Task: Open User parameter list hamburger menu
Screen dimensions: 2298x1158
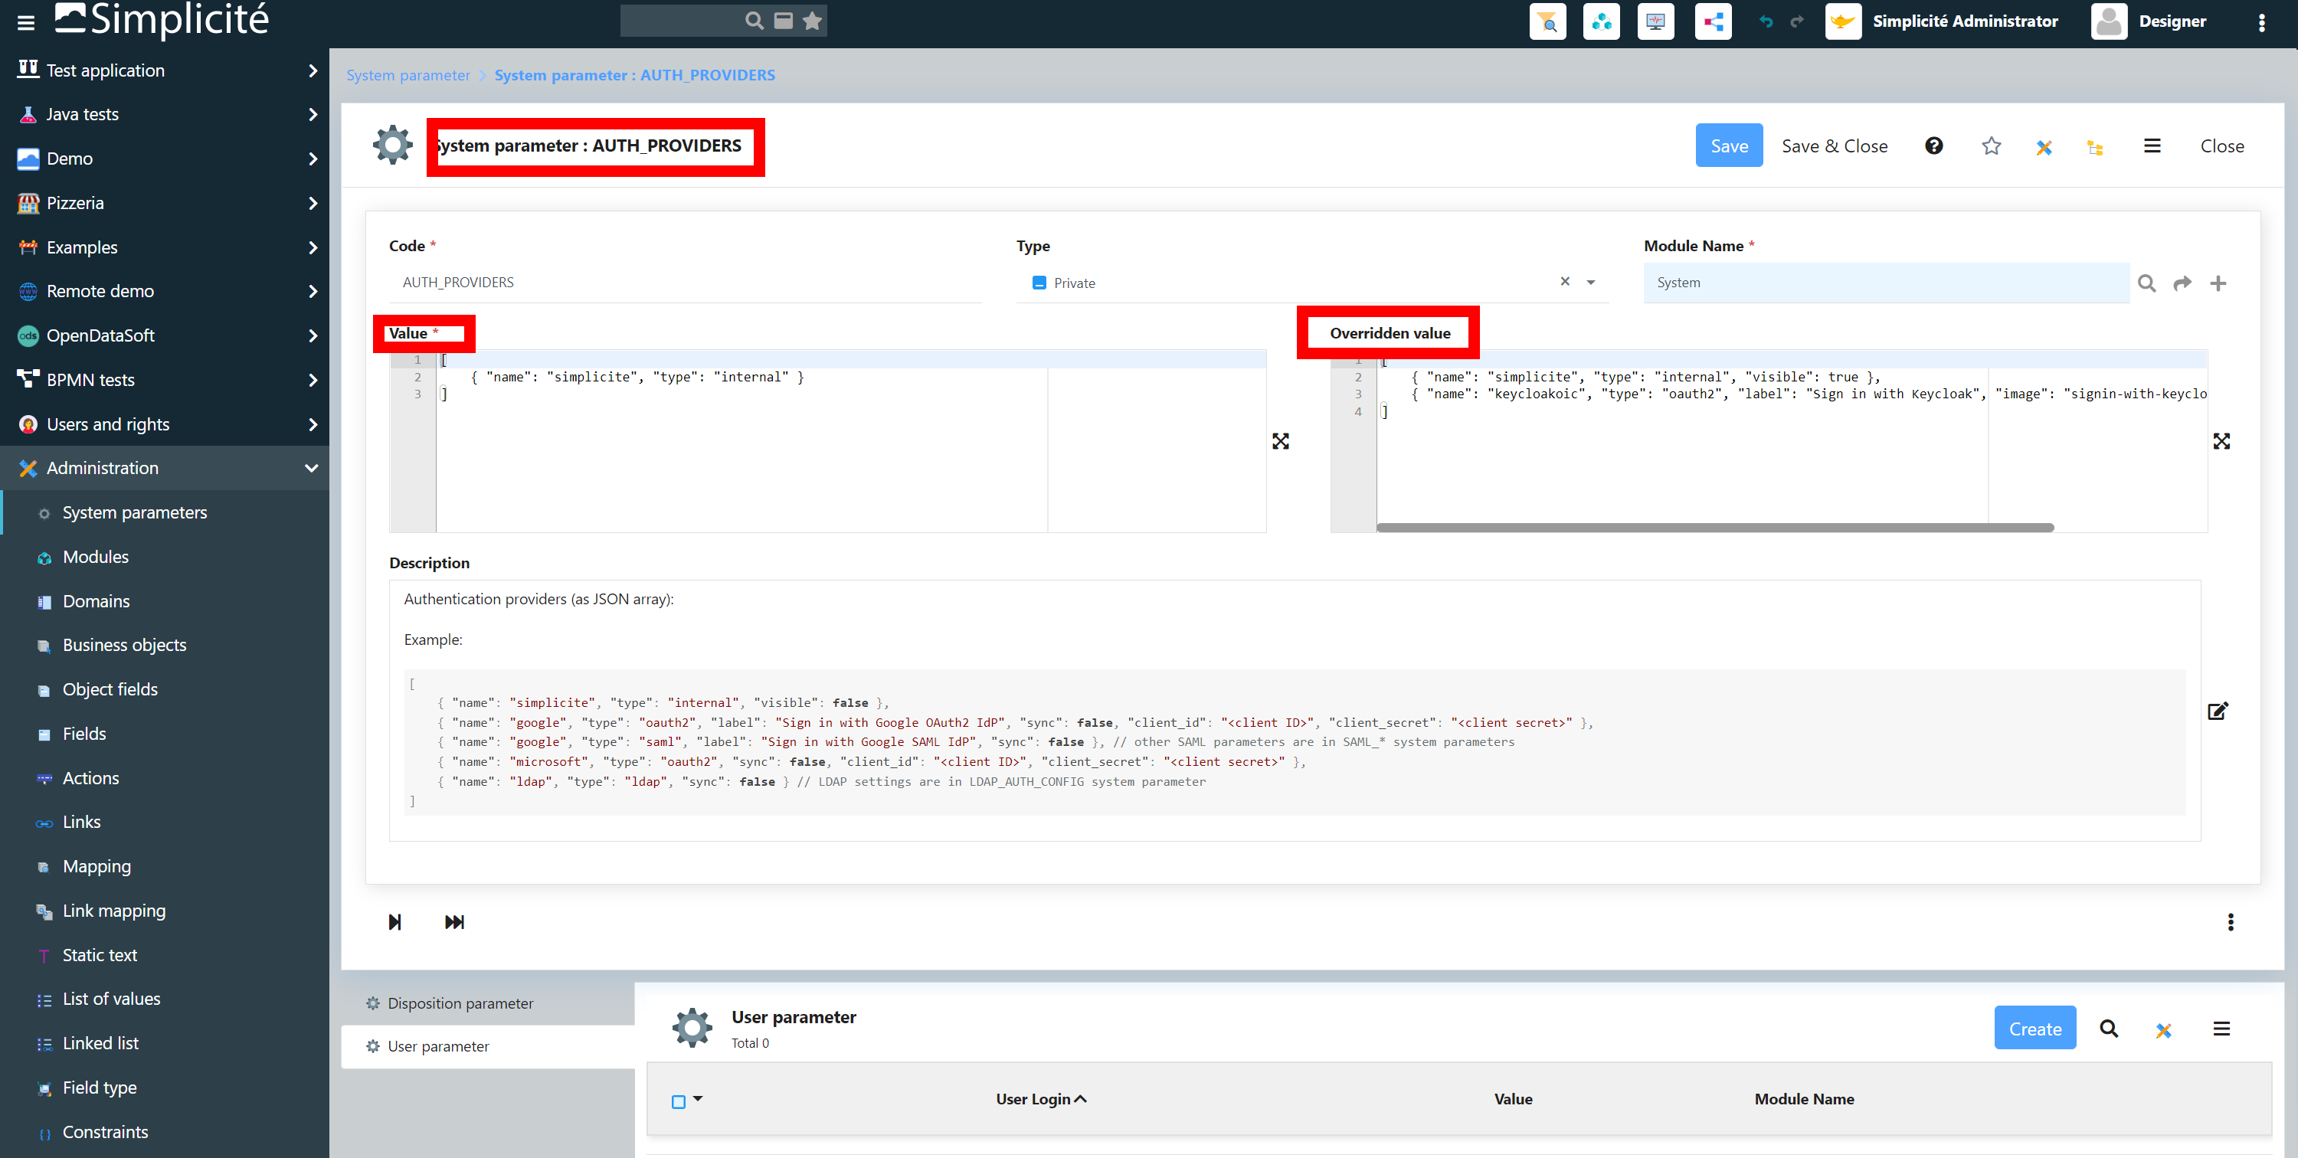Action: pyautogui.click(x=2221, y=1029)
